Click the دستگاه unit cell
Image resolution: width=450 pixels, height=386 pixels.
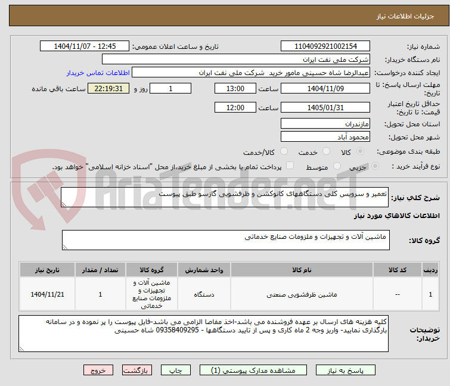[x=204, y=294]
